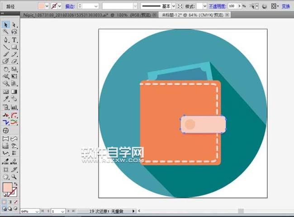Open status bar display options arrow
The image size is (294, 217).
133,211
